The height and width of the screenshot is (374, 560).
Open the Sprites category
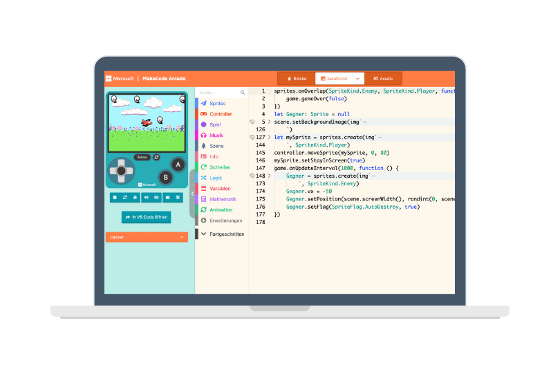click(221, 103)
